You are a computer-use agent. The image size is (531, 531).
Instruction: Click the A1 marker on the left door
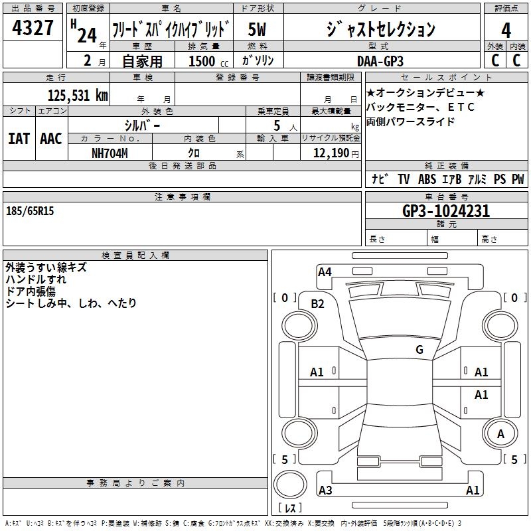click(317, 372)
